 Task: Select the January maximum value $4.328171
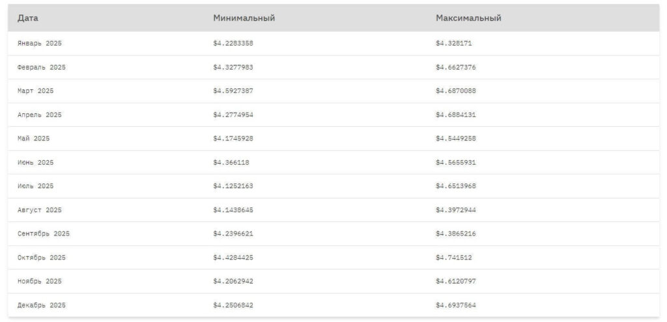pyautogui.click(x=453, y=43)
